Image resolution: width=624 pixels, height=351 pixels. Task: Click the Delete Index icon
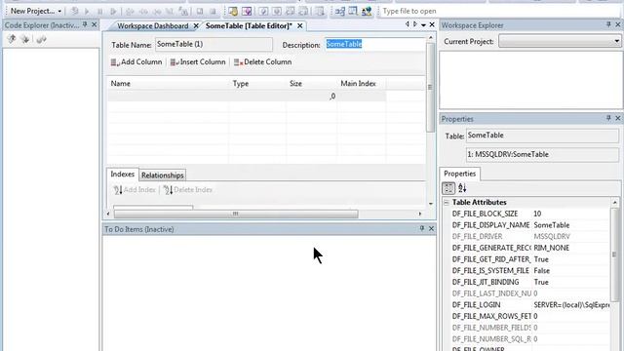(x=168, y=190)
